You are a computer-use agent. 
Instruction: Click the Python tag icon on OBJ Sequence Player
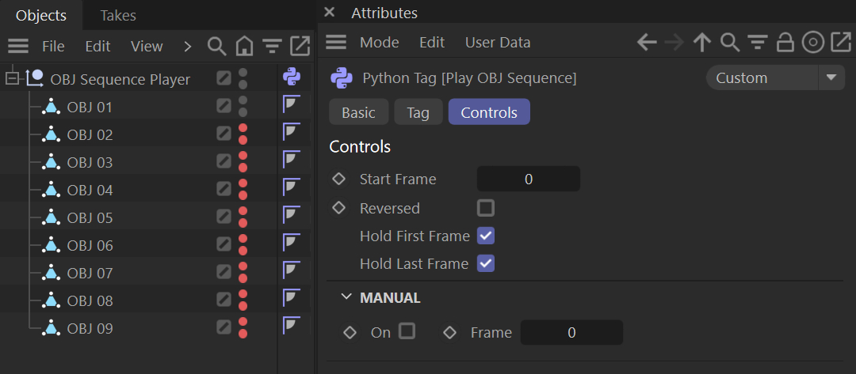pos(292,77)
